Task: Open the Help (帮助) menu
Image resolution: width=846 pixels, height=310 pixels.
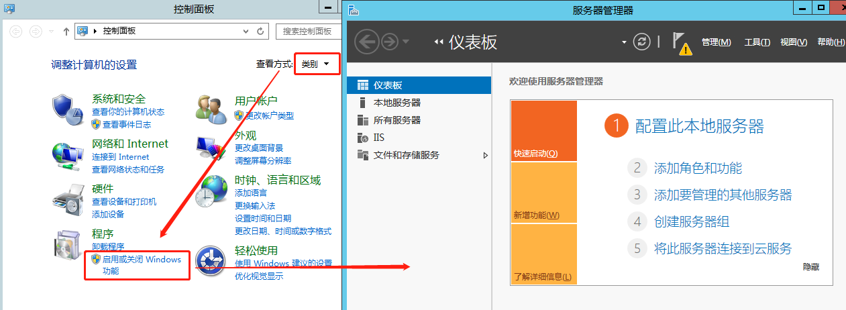Action: pyautogui.click(x=831, y=42)
